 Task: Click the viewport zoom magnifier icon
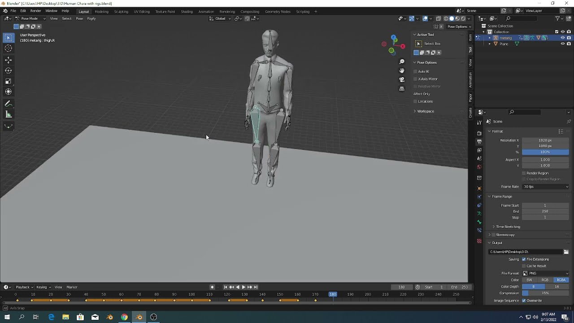point(402,61)
